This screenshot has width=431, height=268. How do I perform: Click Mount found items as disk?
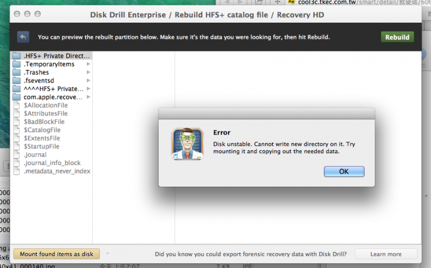click(x=57, y=254)
